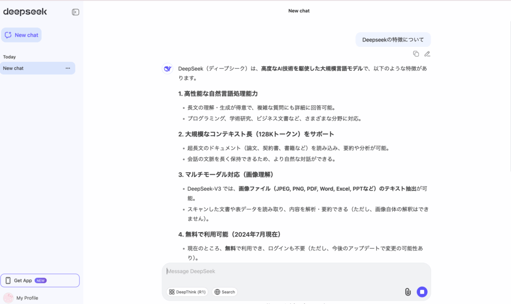
Task: Click the bullet starting 会話の文脈を長く保持
Action: [x=262, y=159]
